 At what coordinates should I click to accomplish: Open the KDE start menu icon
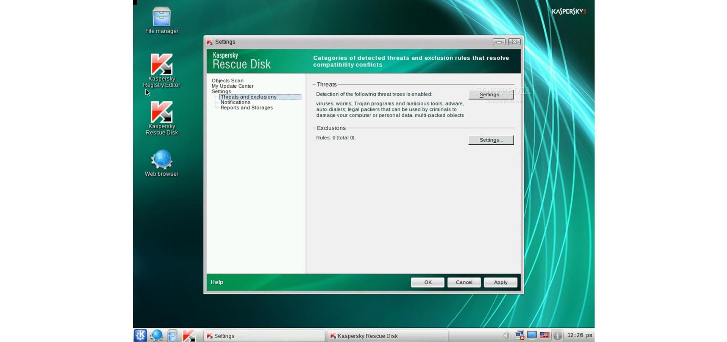[x=140, y=335]
